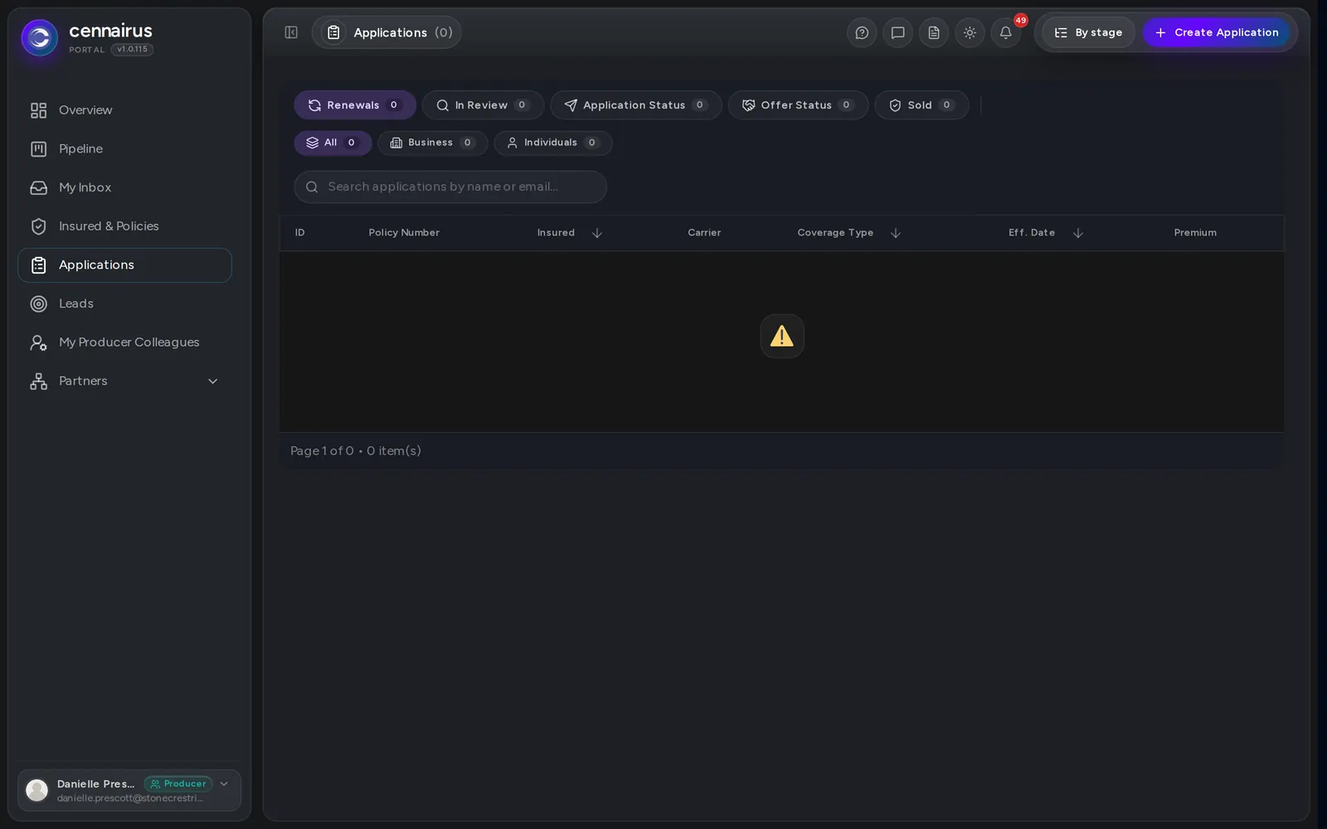Click the warning triangle icon in table
This screenshot has height=829, width=1327.
pyautogui.click(x=782, y=336)
